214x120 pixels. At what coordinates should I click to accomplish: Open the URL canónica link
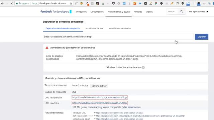(100, 103)
